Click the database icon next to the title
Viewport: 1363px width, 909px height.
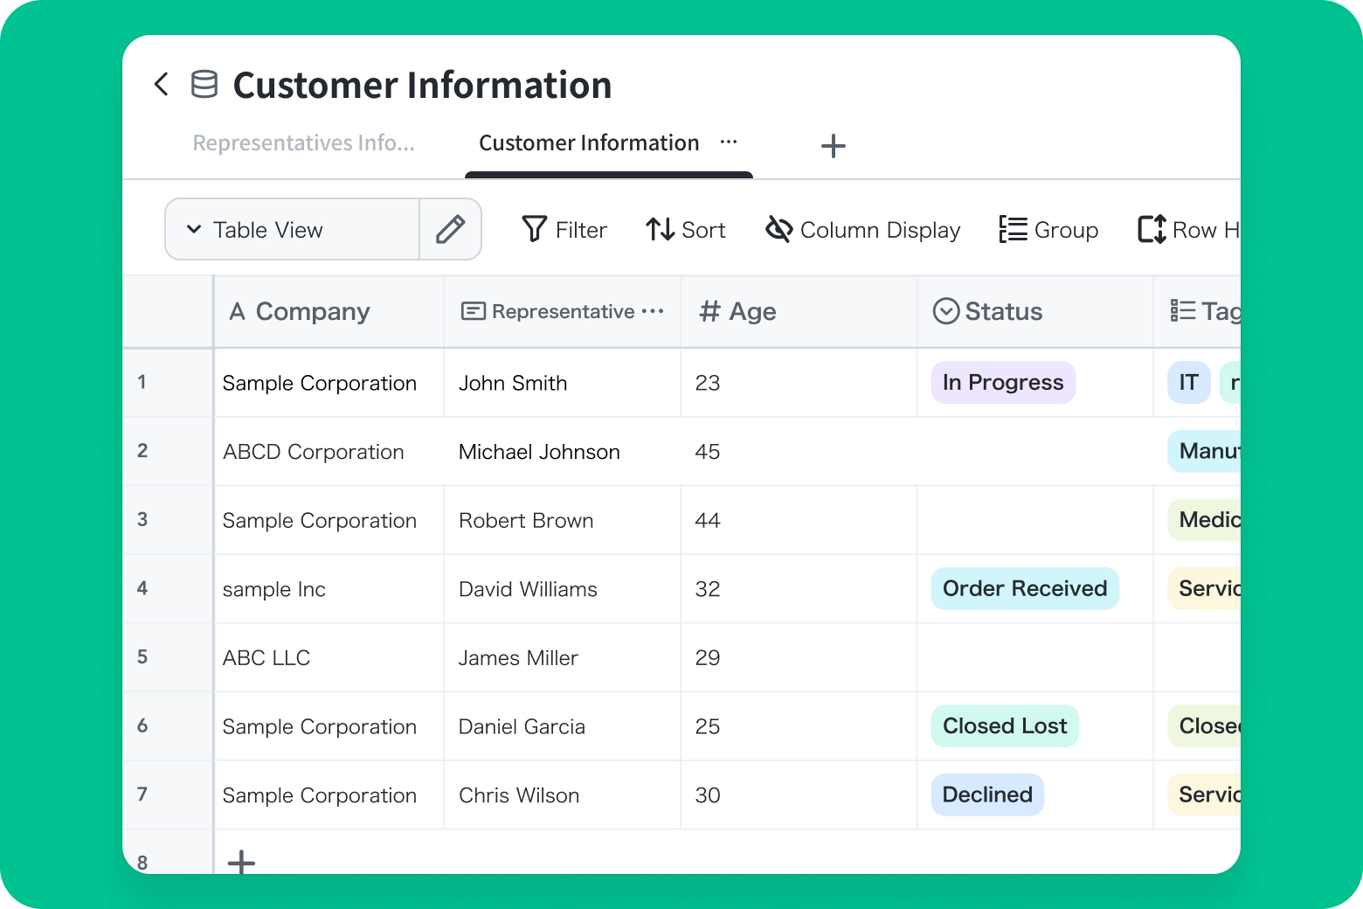point(204,85)
